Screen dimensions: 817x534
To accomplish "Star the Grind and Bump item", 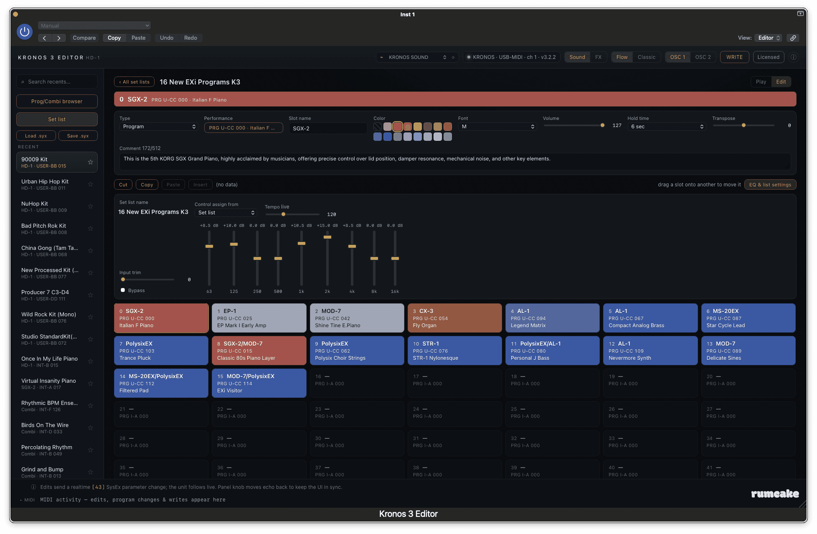I will pyautogui.click(x=90, y=472).
